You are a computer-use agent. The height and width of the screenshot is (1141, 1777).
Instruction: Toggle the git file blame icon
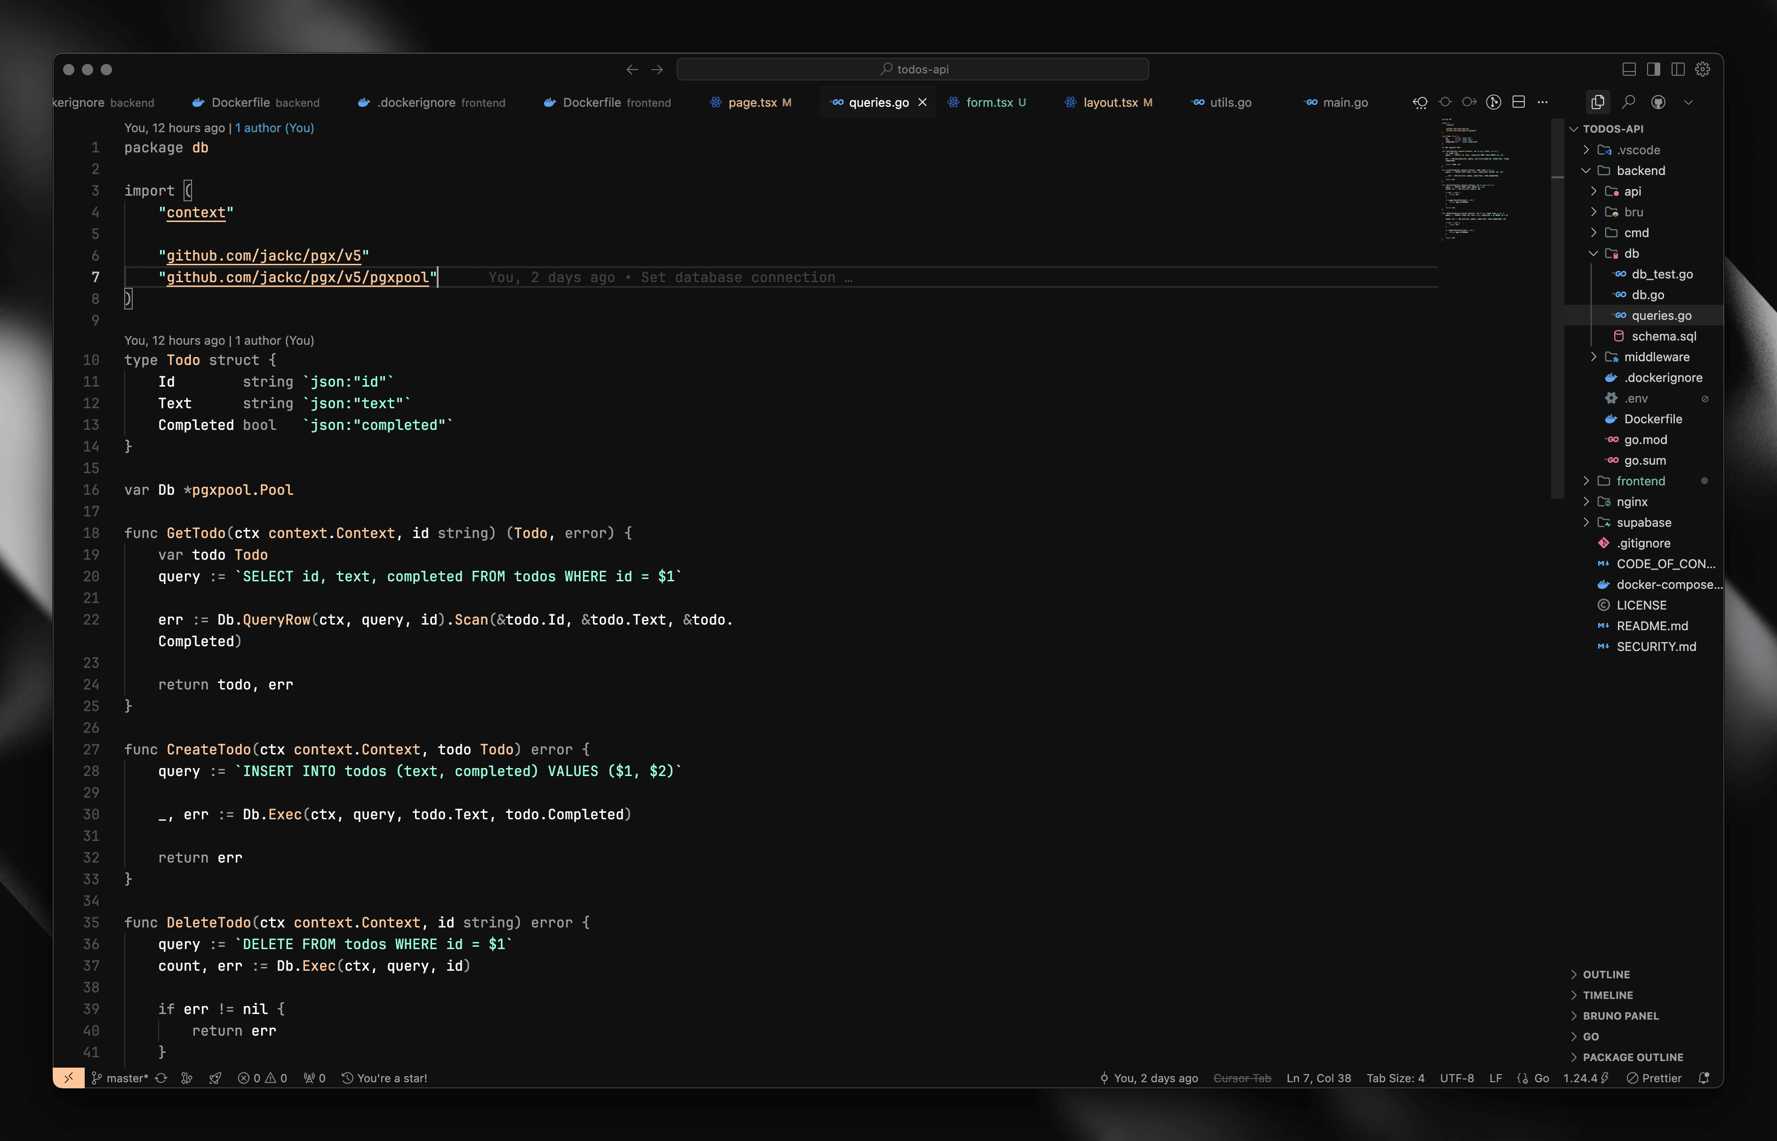[1493, 102]
